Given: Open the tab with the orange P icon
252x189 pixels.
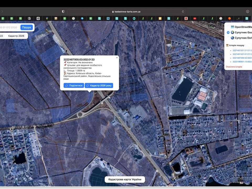Looking at the screenshot, I should click(x=56, y=18).
